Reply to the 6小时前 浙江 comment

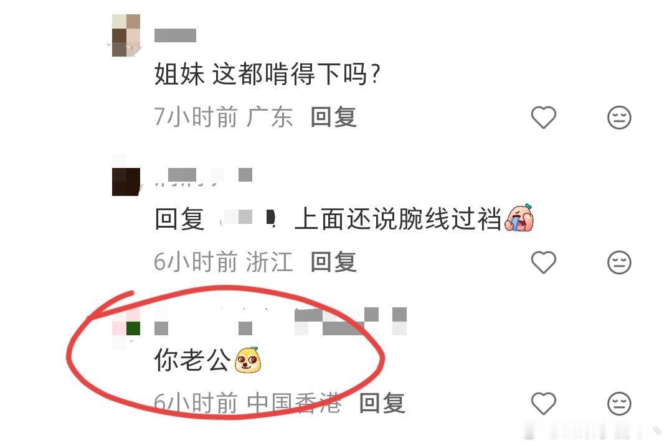pos(333,262)
